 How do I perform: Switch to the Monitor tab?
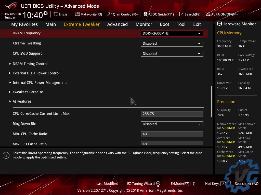(144, 24)
